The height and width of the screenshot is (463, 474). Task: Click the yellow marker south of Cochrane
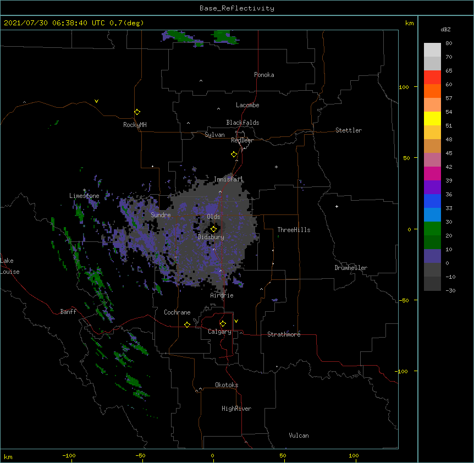click(x=187, y=324)
